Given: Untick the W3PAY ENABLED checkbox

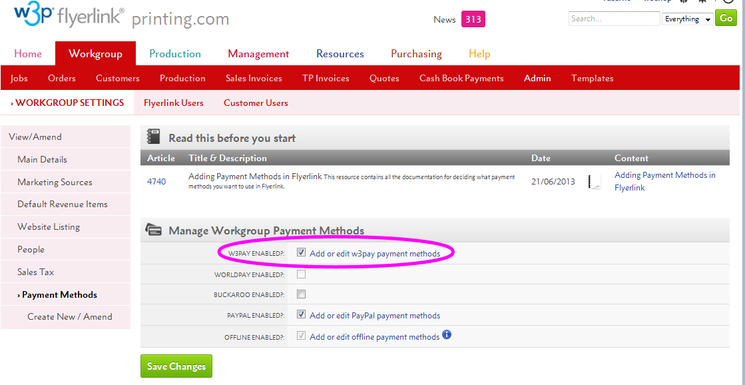Looking at the screenshot, I should [x=301, y=252].
